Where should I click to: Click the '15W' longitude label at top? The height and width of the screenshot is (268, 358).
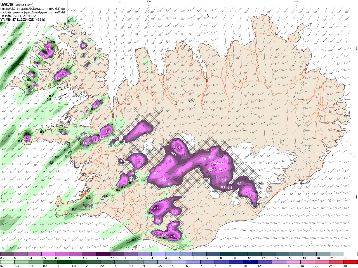coord(296,1)
